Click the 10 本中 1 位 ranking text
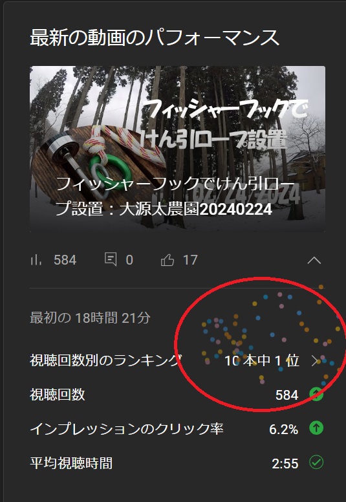 tap(262, 361)
